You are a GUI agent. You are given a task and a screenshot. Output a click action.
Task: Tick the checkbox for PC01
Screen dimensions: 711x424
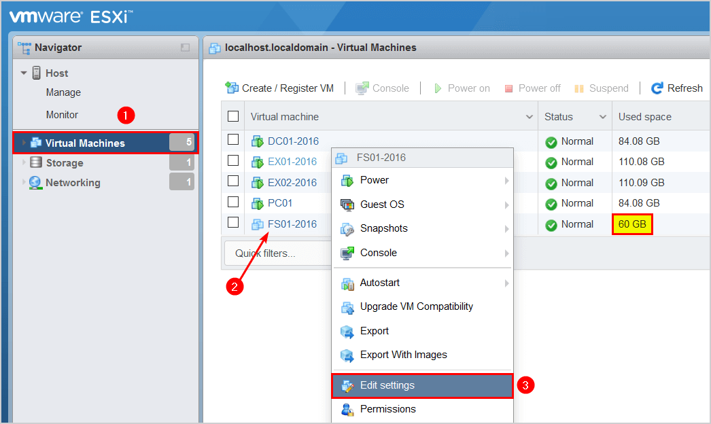point(233,201)
